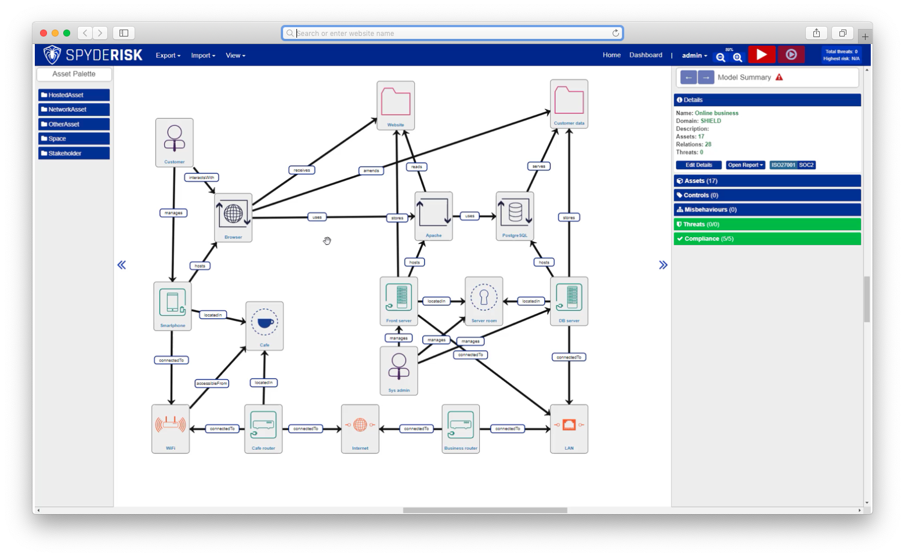This screenshot has height=557, width=905.
Task: Go to the Dashboard link
Action: tap(645, 55)
